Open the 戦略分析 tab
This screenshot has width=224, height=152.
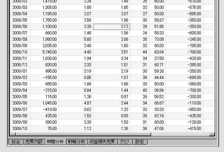point(77,142)
